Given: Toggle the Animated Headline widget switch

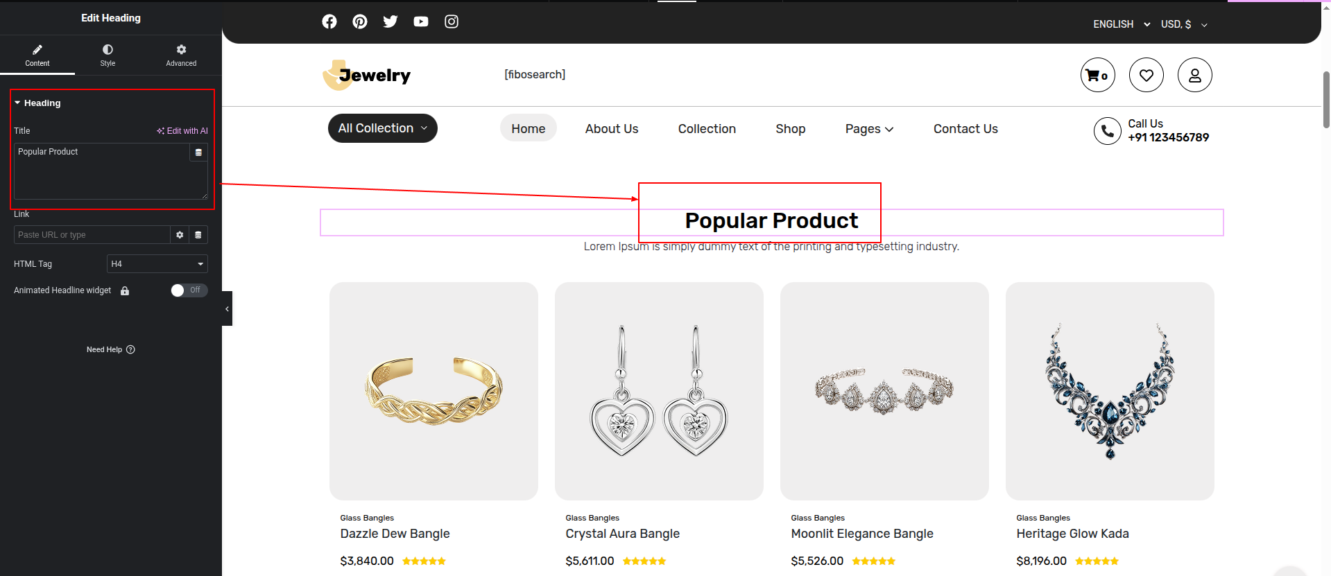Looking at the screenshot, I should pyautogui.click(x=189, y=290).
